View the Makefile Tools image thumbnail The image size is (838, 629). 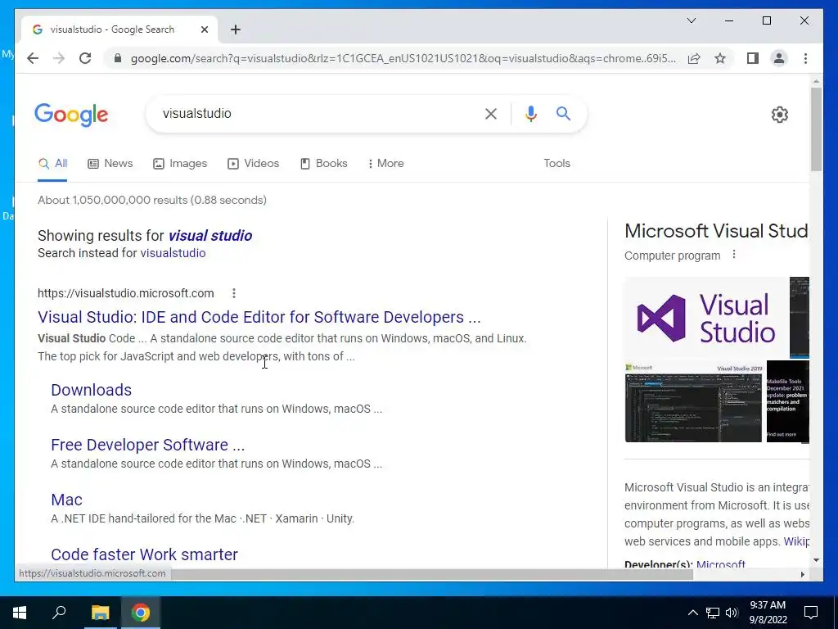point(788,401)
